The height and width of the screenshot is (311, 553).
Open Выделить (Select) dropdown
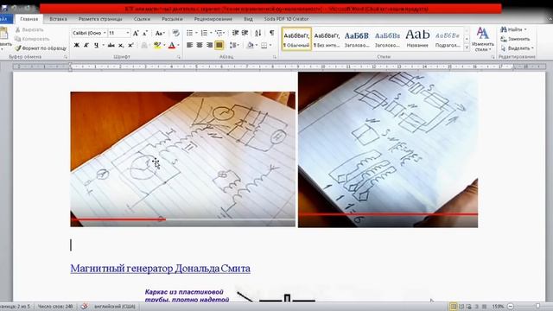tap(517, 48)
